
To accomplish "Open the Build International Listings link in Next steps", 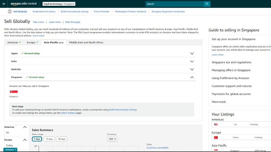I will pos(123,110).
